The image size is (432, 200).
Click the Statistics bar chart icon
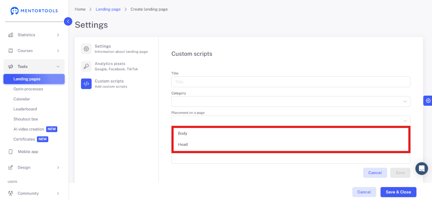(11, 35)
